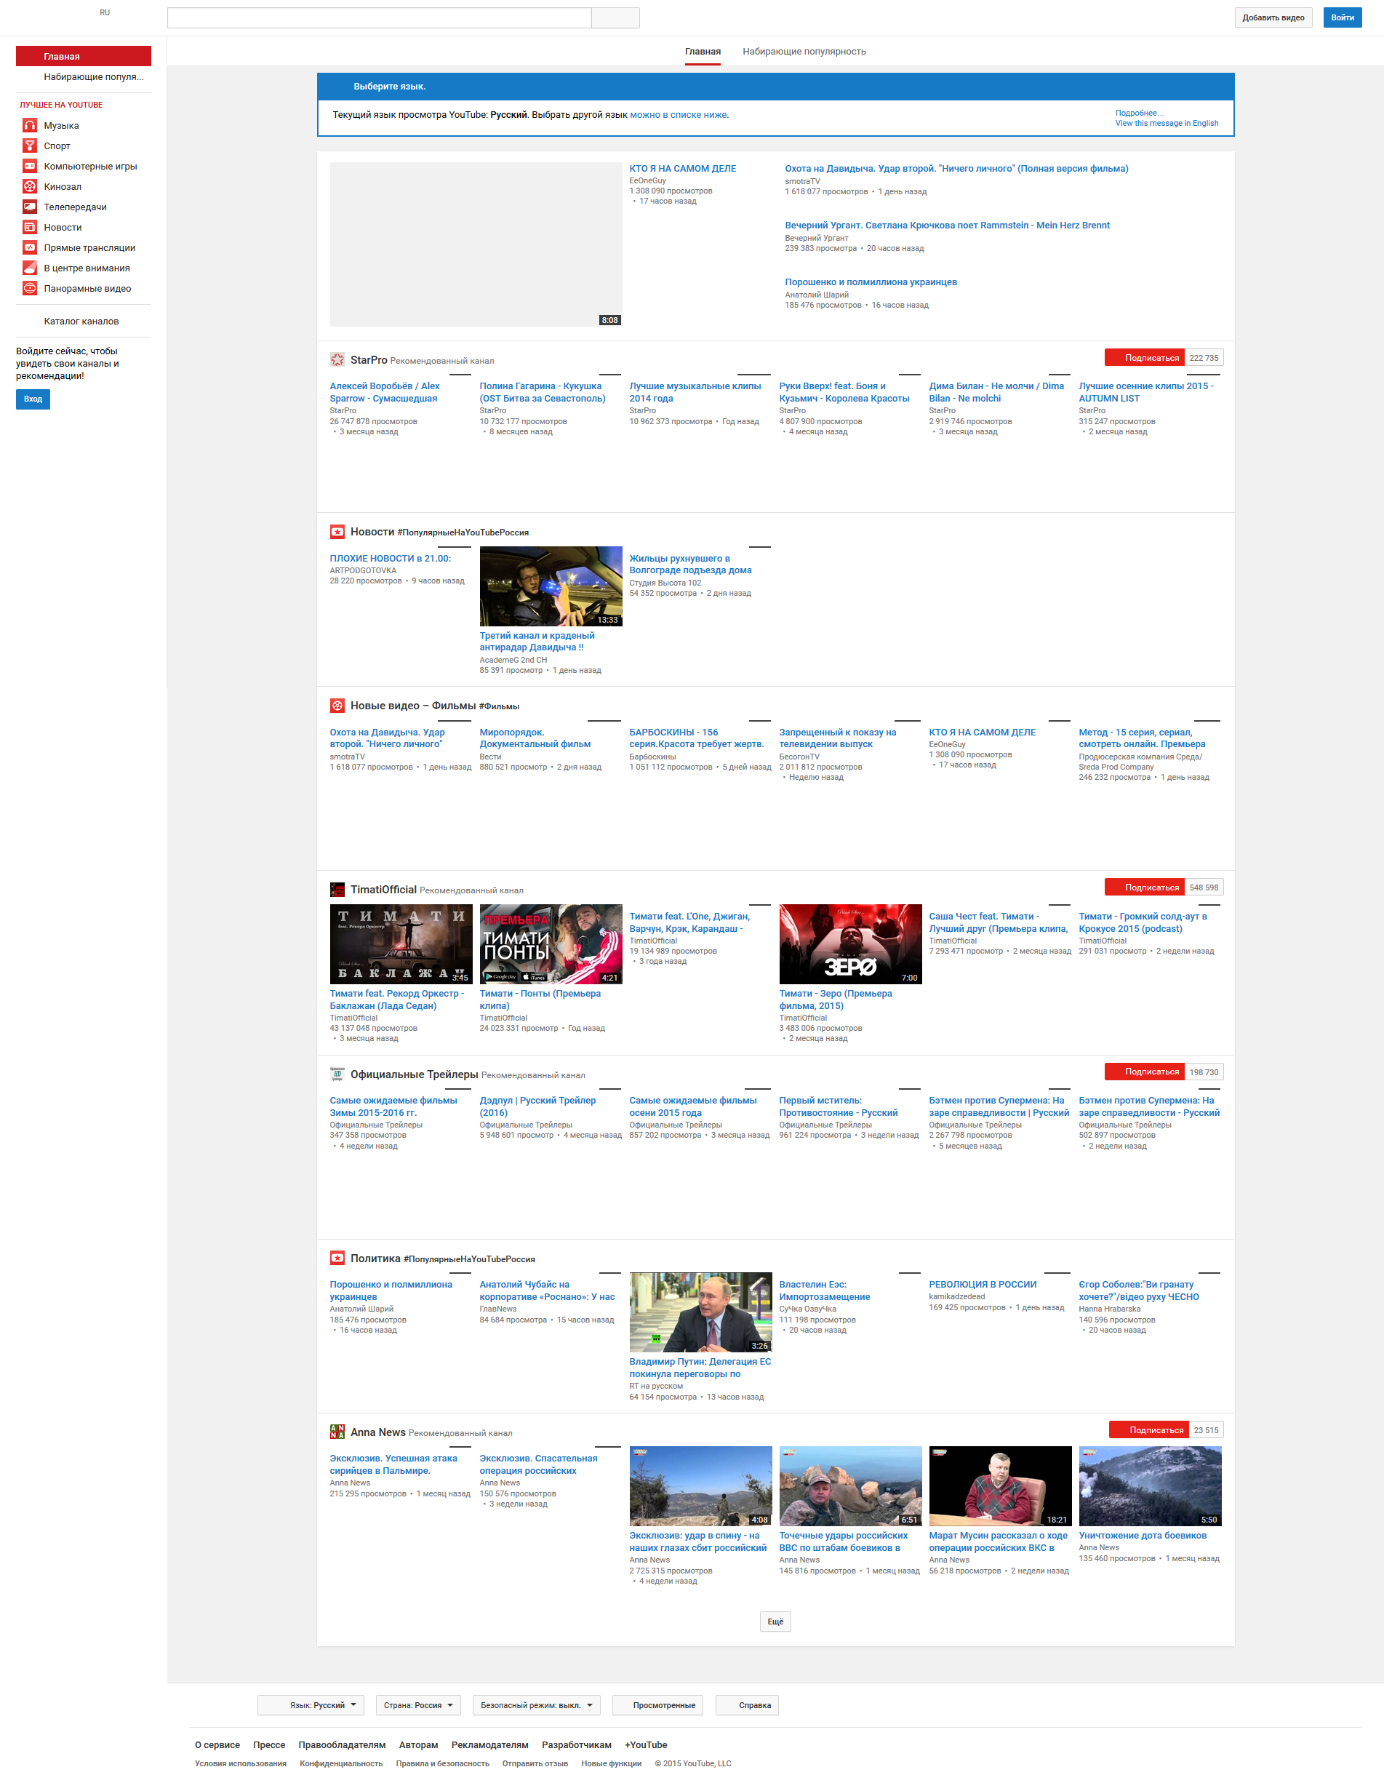The image size is (1384, 1791).
Task: Open the Порошенко и полмиллиона украинцев featured link
Action: (871, 282)
